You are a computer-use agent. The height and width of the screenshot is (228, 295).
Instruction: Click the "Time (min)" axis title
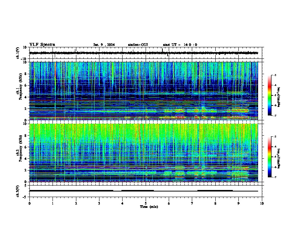click(149, 207)
